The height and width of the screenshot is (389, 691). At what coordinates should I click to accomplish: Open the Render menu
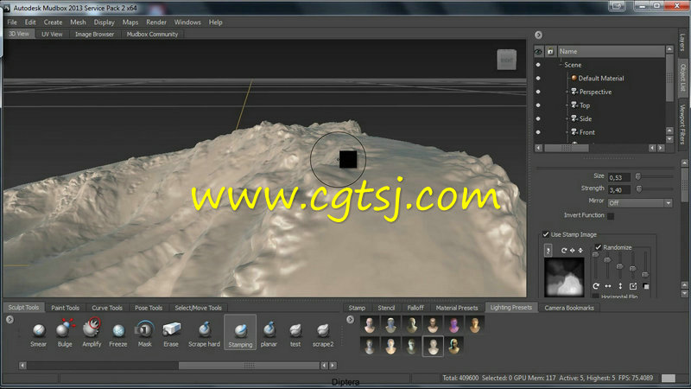[x=156, y=22]
